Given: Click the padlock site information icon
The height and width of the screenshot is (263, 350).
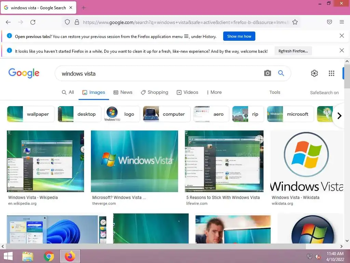Looking at the screenshot, I should pyautogui.click(x=77, y=22).
